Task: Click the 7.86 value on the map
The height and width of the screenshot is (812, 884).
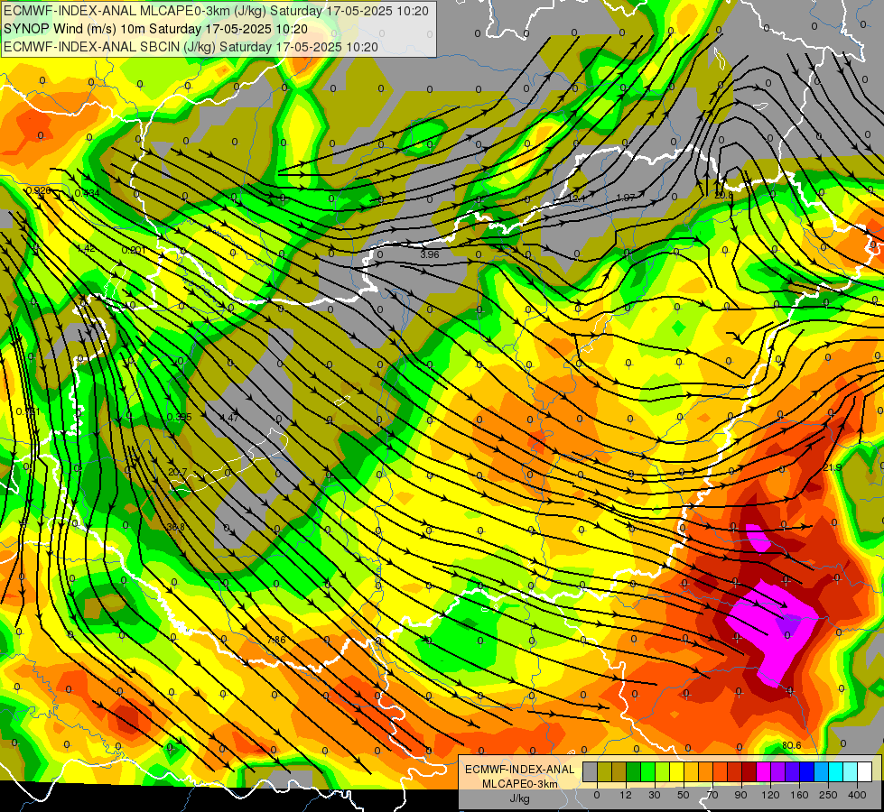Action: (276, 641)
